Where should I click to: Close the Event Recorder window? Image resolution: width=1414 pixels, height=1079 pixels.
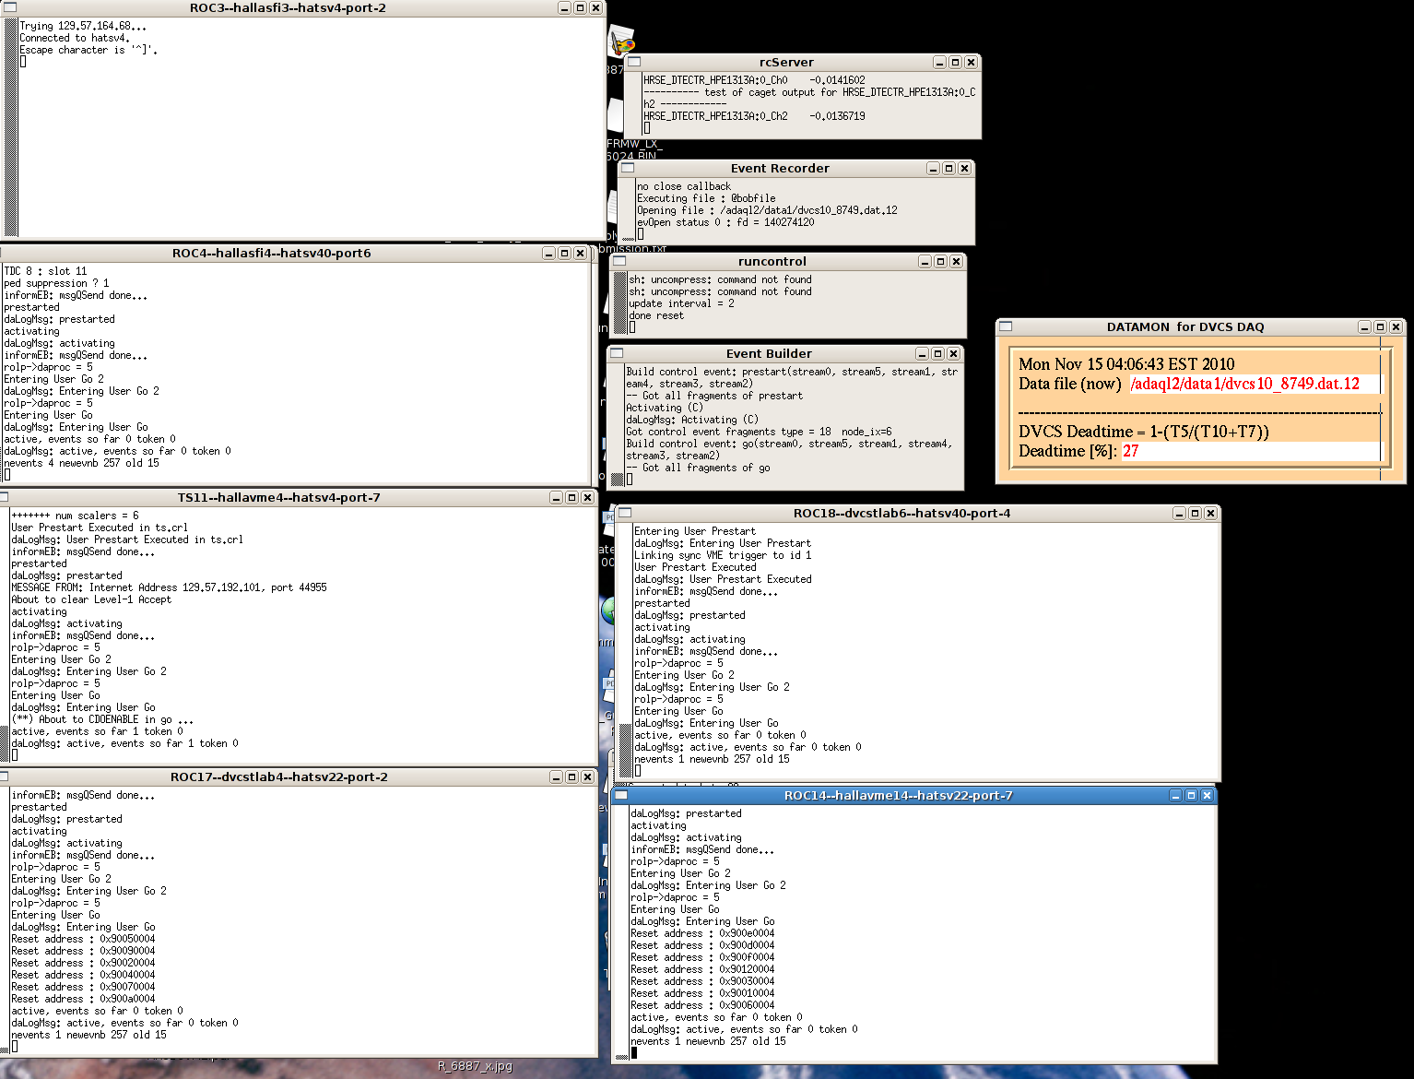coord(964,168)
